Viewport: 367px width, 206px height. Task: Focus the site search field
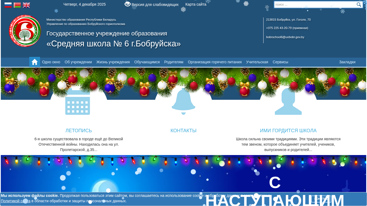pos(315,5)
